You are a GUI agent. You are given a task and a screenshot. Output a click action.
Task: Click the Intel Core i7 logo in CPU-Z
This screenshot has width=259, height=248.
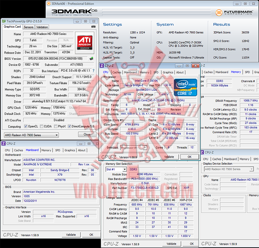(x=185, y=87)
